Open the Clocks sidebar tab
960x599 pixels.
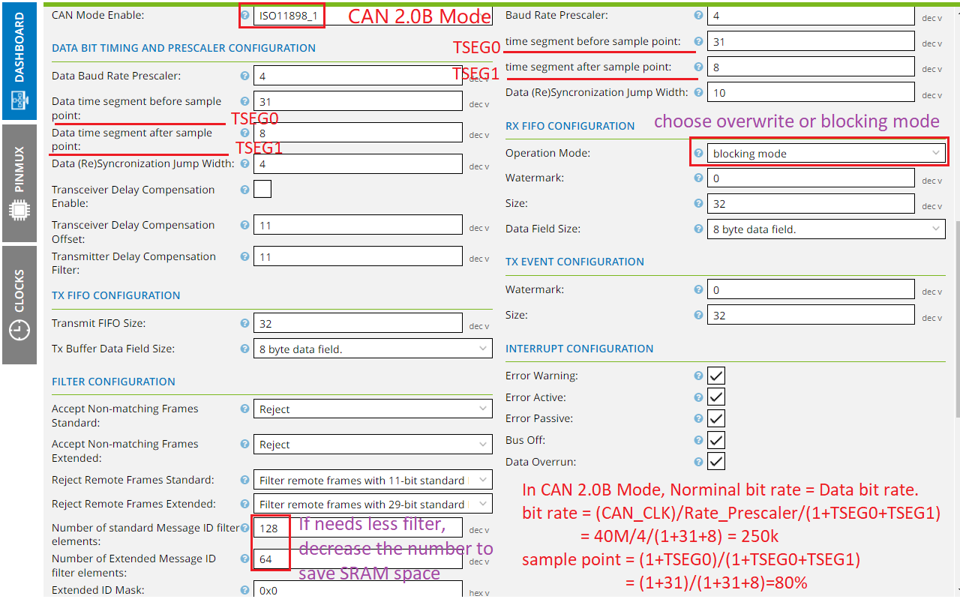19,305
